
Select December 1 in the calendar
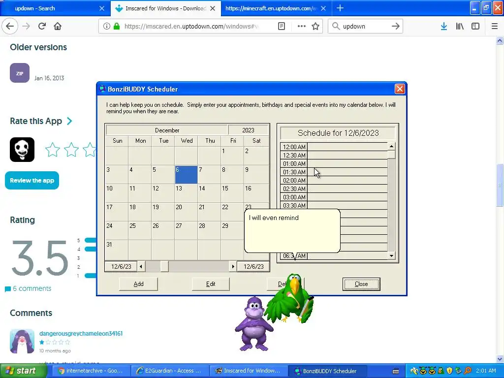click(232, 156)
